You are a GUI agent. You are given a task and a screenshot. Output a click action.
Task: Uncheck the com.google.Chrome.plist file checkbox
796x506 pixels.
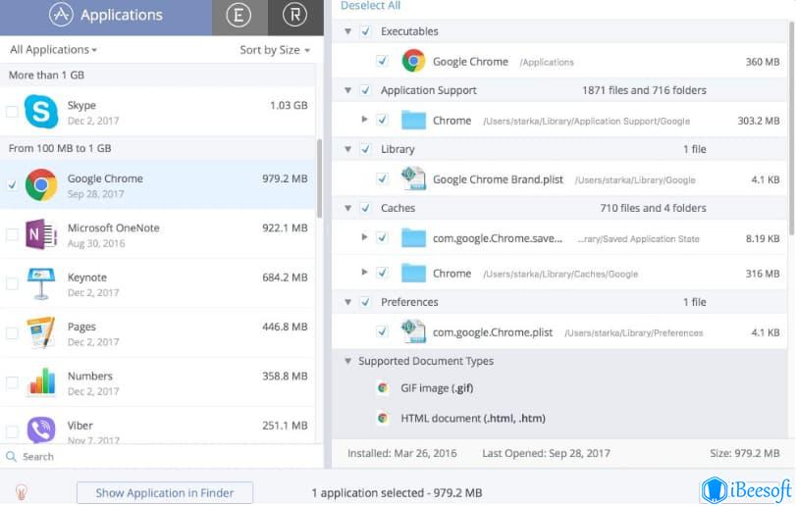[382, 331]
